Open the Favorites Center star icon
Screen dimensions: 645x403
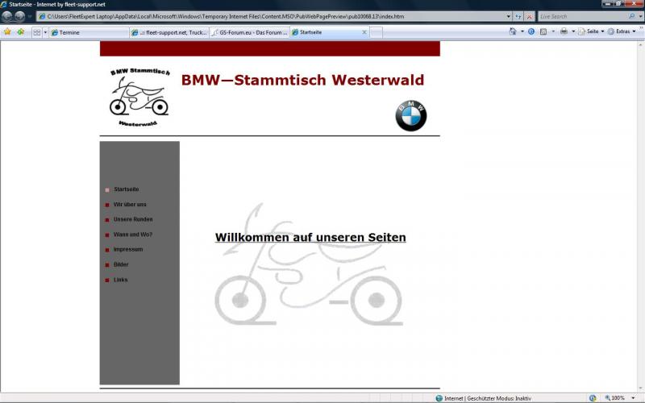click(x=7, y=31)
